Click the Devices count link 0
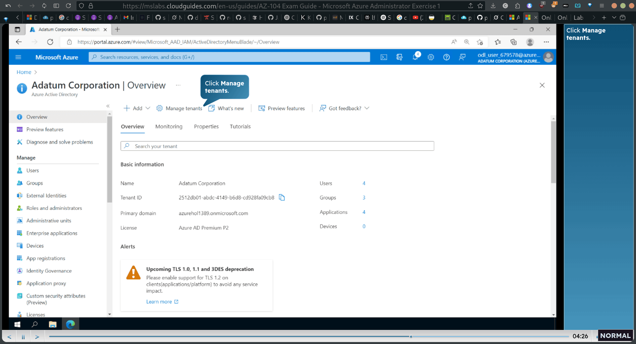Viewport: 636px width, 344px height. 364,226
